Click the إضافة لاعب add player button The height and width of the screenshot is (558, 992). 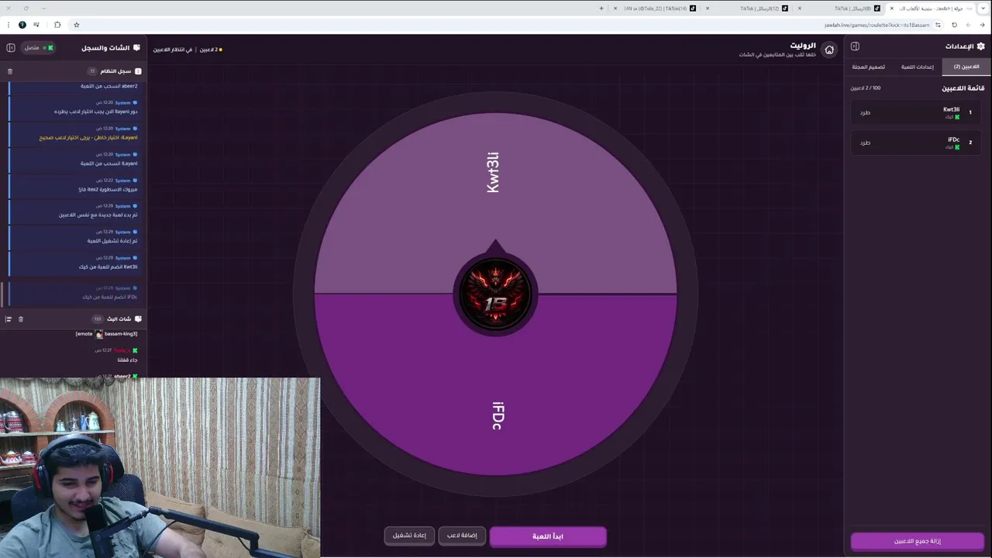point(462,536)
